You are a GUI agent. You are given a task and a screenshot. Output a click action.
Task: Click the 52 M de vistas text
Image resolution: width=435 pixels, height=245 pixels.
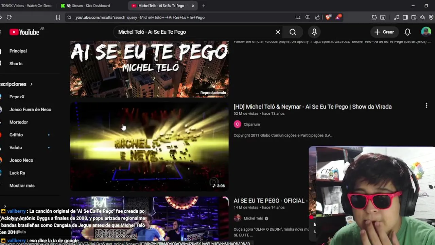point(246,113)
